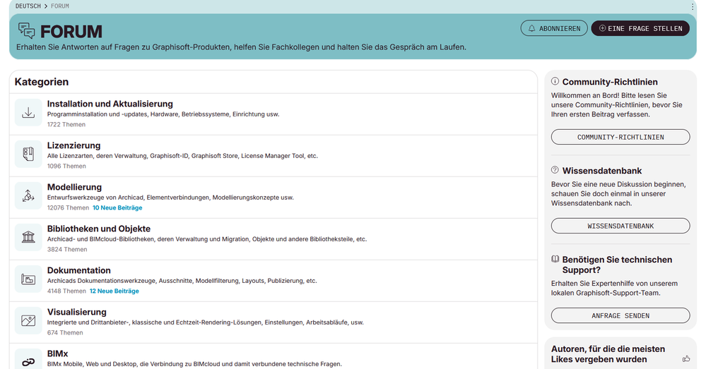Click the Installation und Aktualisierung download icon
Screen dimensions: 706x369
[28, 112]
